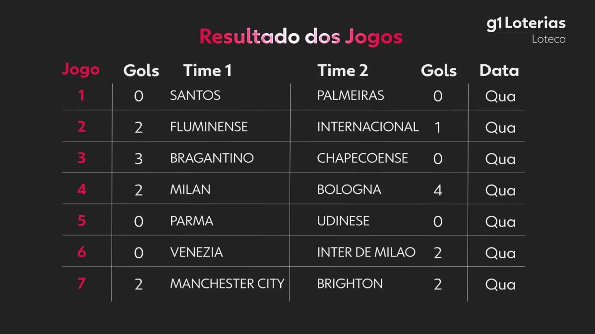Select the Loteca label under the logo
Screen dimensions: 595x334
pos(549,39)
